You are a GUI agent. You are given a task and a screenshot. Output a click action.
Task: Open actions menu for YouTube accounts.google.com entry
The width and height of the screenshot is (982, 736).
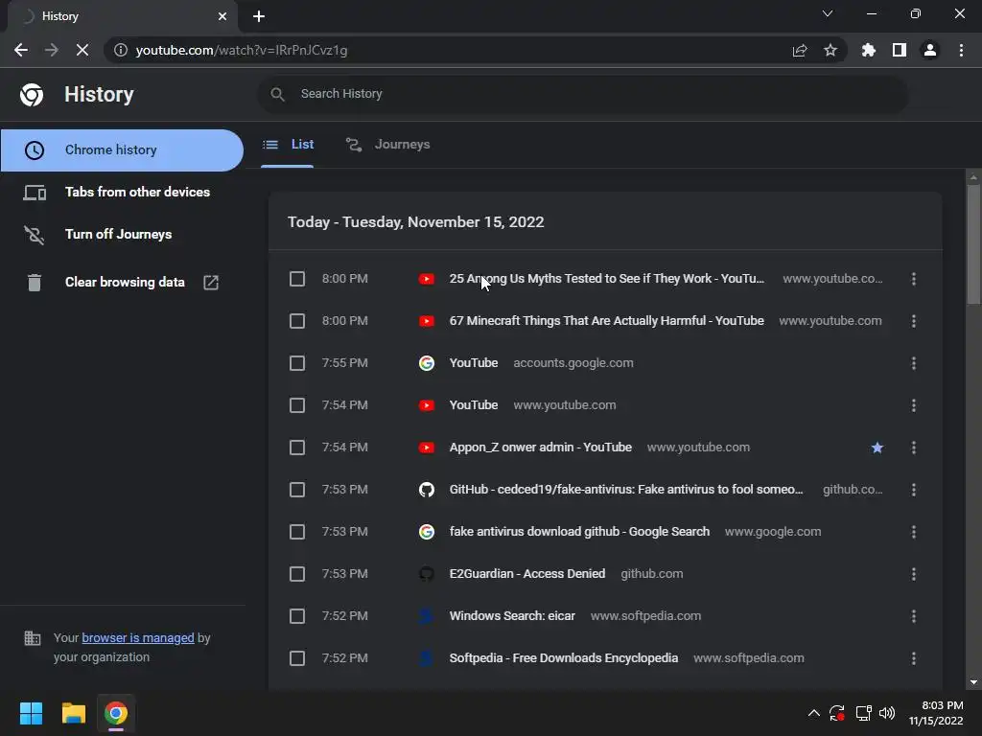pos(914,363)
